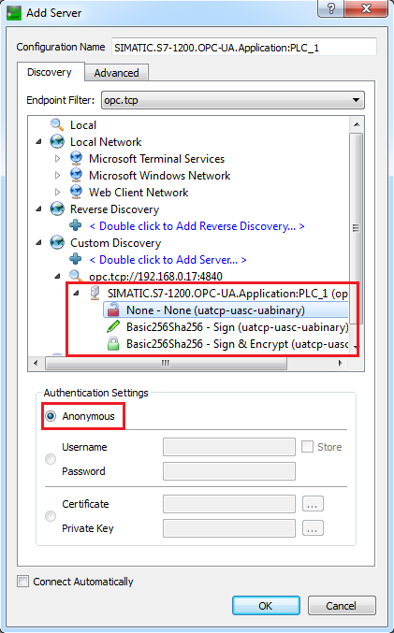Image resolution: width=394 pixels, height=633 pixels.
Task: Click the Cancel button
Action: (x=342, y=606)
